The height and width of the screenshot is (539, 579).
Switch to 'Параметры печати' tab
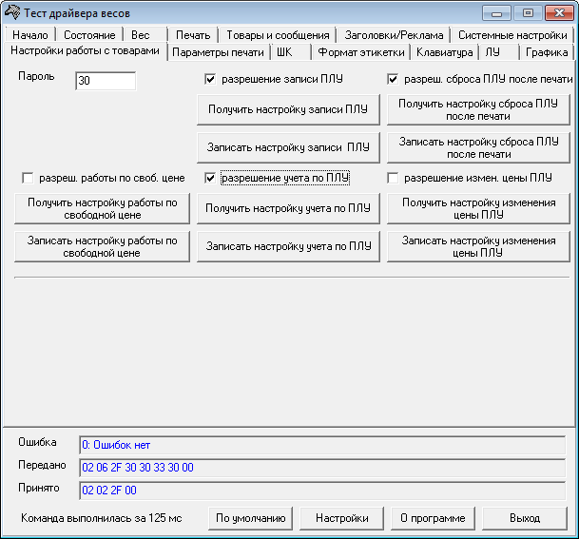[x=219, y=52]
